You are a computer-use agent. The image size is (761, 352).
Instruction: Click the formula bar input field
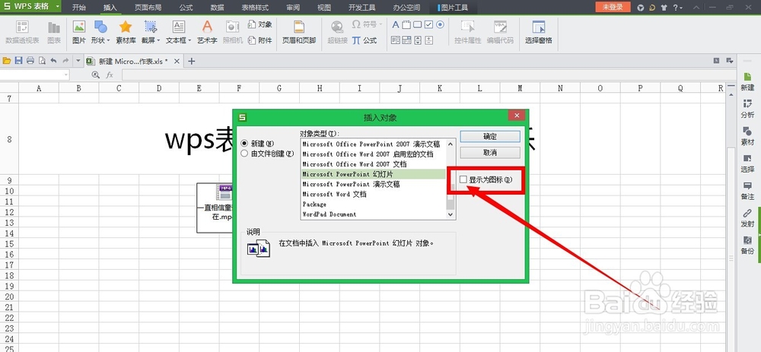[429, 75]
